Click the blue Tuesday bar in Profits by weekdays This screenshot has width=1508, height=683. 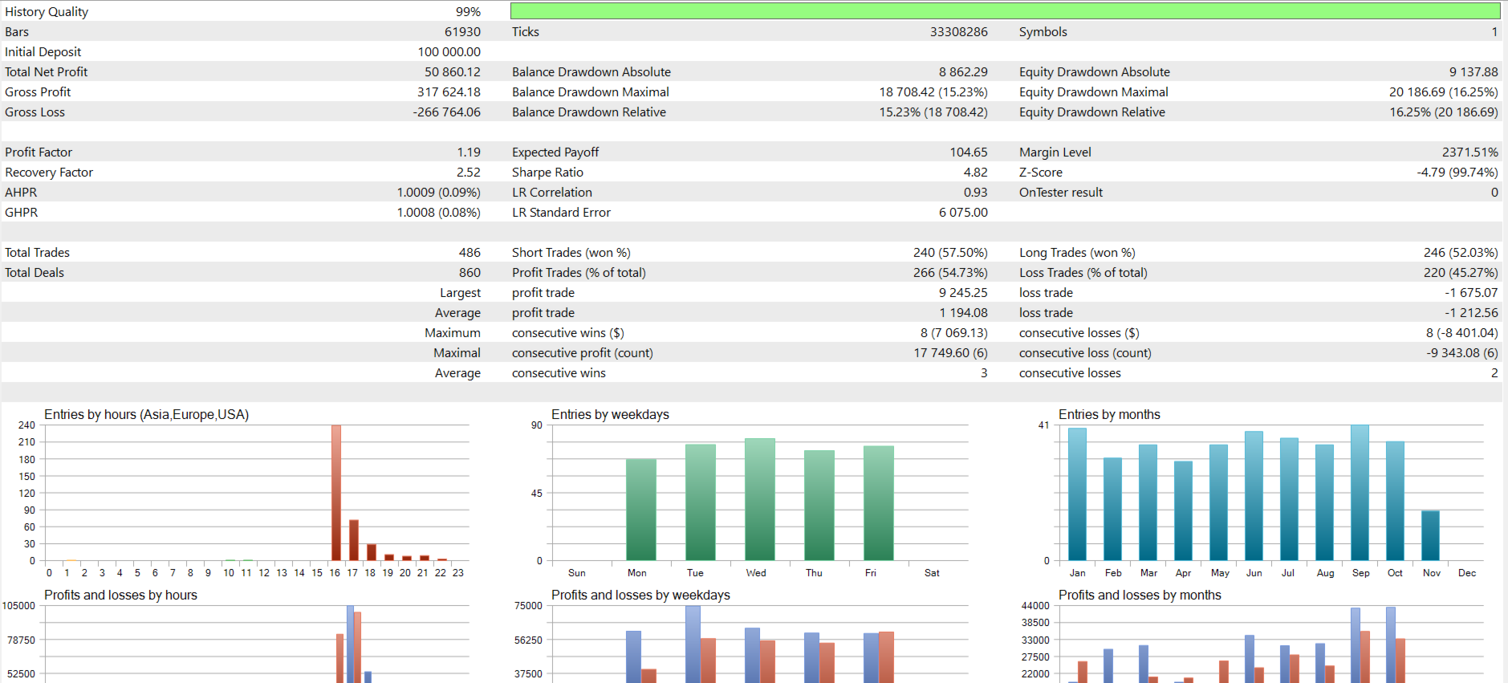click(x=693, y=644)
